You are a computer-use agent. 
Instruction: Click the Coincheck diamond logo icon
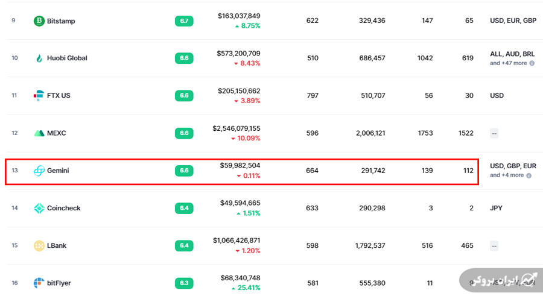[x=39, y=208]
